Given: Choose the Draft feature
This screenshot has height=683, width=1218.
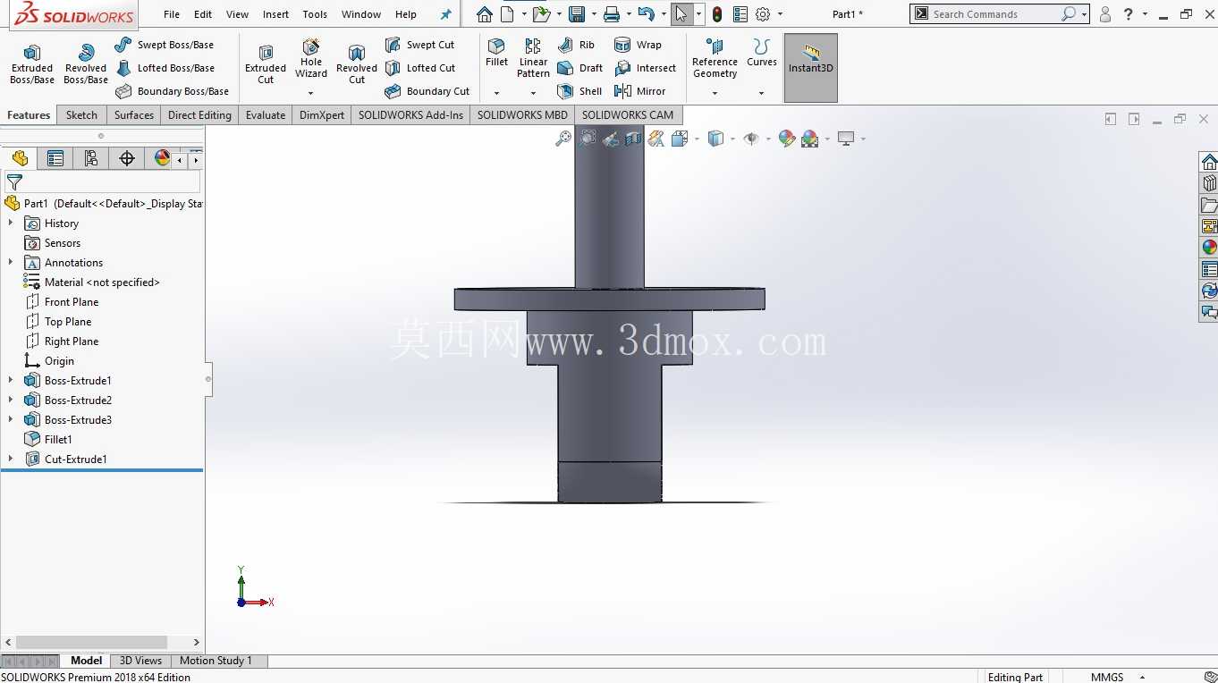Looking at the screenshot, I should [579, 68].
